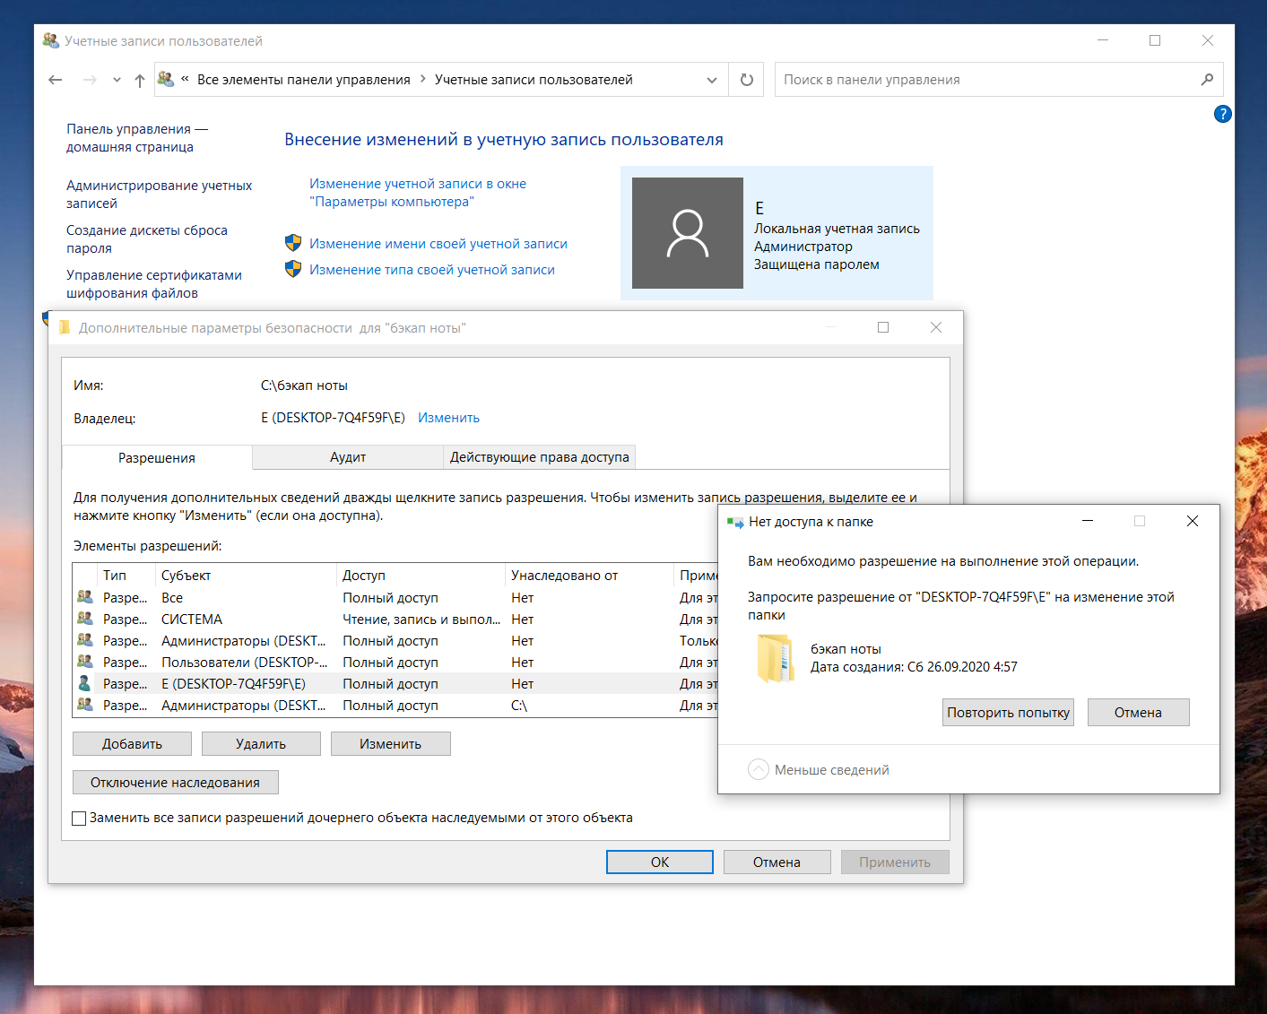Click the user accounts address bar icon
The width and height of the screenshot is (1267, 1014).
pos(166,79)
